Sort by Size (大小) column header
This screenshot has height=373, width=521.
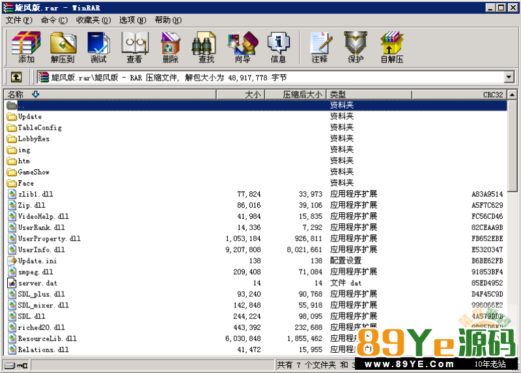(x=240, y=94)
